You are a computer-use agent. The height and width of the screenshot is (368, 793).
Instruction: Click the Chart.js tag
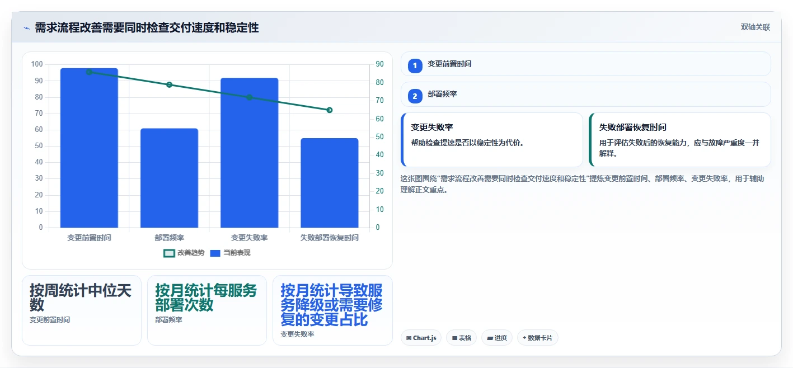coord(421,338)
